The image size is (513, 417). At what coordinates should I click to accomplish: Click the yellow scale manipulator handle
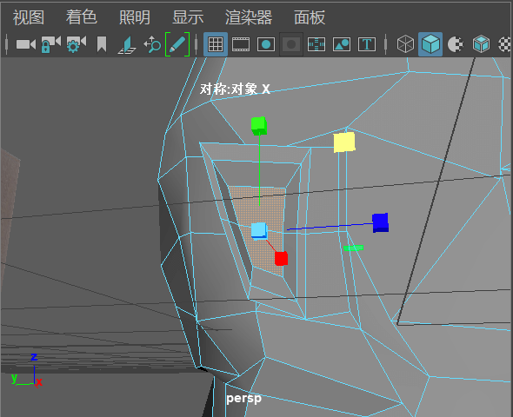(x=344, y=142)
